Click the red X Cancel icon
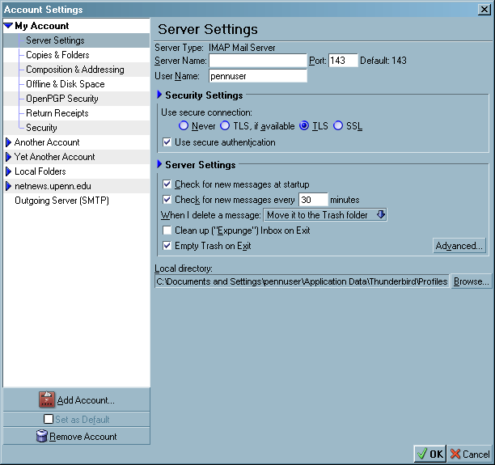Screen dimensions: 495x465 tap(455, 454)
